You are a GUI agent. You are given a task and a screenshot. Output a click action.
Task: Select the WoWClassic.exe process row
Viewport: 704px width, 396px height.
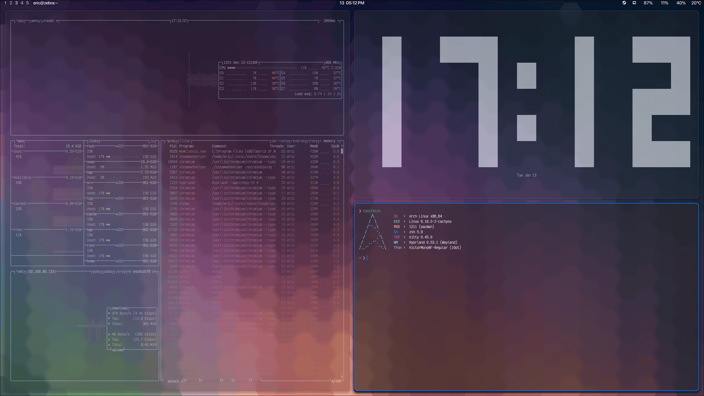tap(193, 151)
